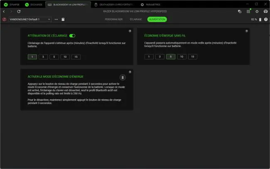Click the Razer BlackWidow V4 Low-Profile HyperSpeed title

tap(135, 11)
